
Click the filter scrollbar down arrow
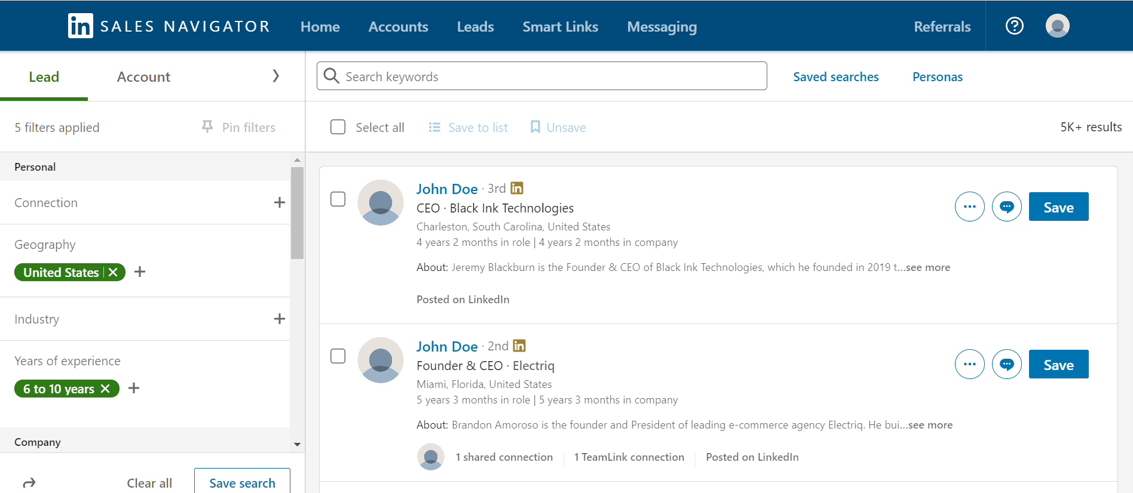pyautogui.click(x=297, y=445)
